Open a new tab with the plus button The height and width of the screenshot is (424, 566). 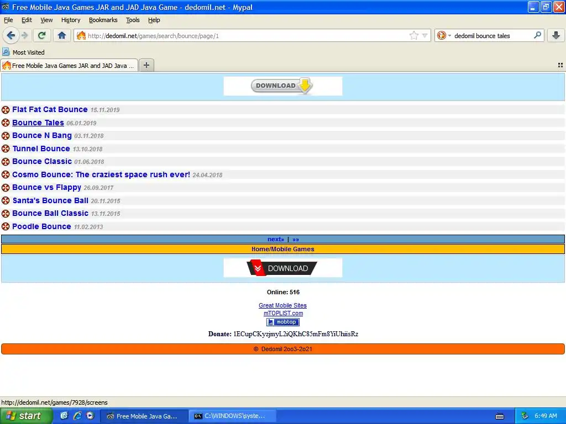coord(146,65)
